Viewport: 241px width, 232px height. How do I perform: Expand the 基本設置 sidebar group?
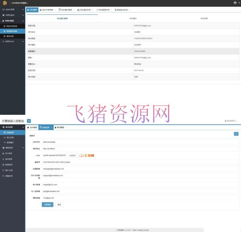[12, 127]
